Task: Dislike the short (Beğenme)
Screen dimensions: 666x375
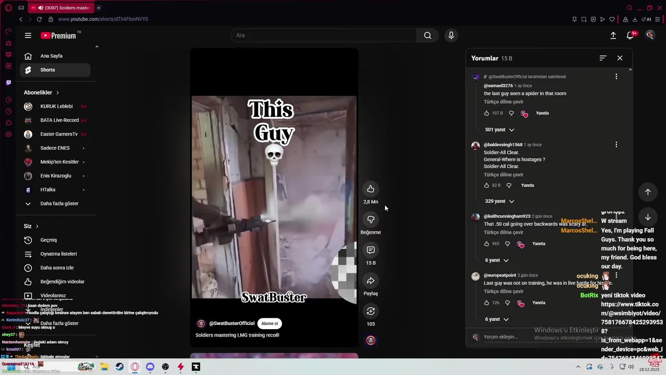Action: point(370,219)
